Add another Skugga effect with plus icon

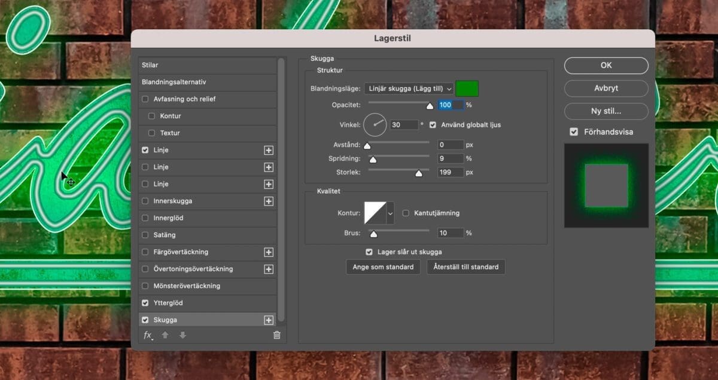click(269, 320)
